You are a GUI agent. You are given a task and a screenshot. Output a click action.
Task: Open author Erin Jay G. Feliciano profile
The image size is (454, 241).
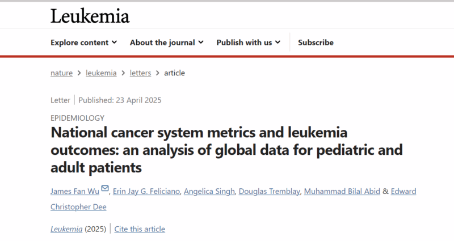pyautogui.click(x=146, y=191)
